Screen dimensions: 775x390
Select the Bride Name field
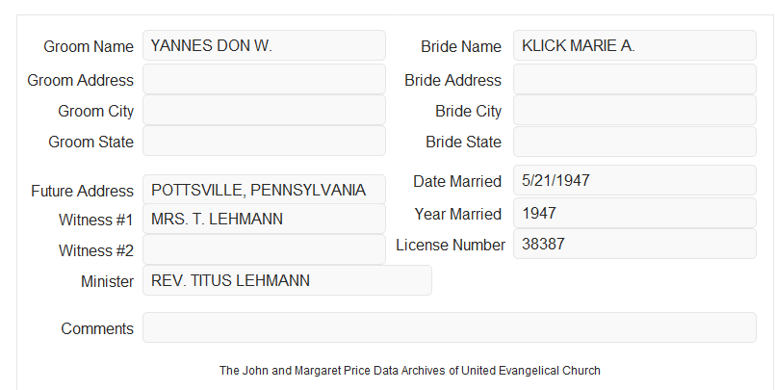click(x=634, y=45)
